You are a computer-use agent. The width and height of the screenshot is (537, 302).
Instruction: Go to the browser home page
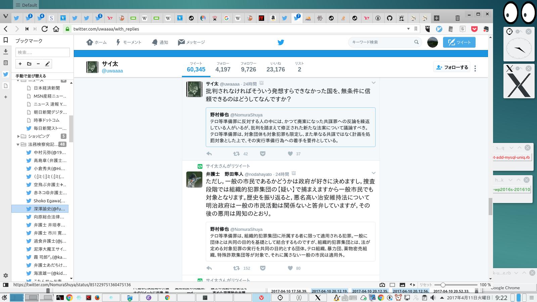click(56, 29)
